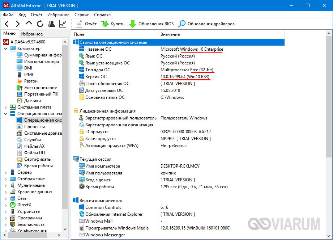Select the ID продукта row
Image resolution: width=333 pixels, height=240 pixels.
178,132
